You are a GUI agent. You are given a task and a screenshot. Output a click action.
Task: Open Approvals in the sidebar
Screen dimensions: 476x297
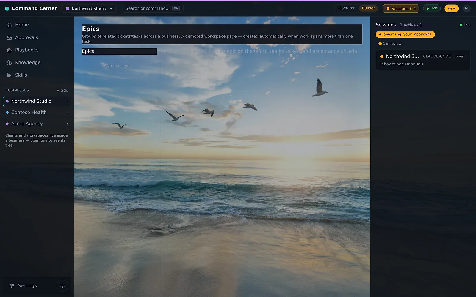[x=37, y=37]
